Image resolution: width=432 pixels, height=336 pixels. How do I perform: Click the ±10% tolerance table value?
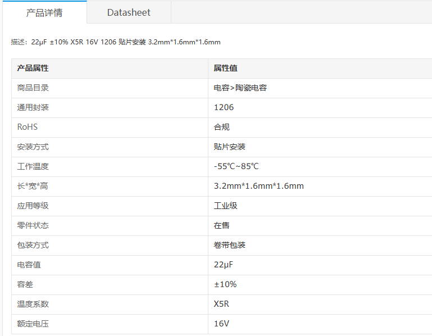click(x=225, y=284)
